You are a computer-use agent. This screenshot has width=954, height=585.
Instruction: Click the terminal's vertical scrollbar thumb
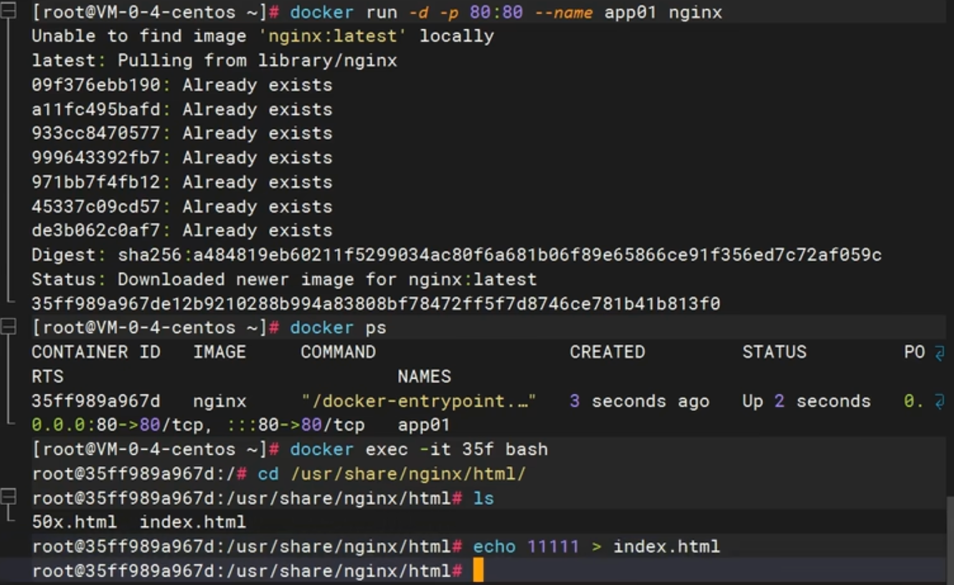point(950,539)
